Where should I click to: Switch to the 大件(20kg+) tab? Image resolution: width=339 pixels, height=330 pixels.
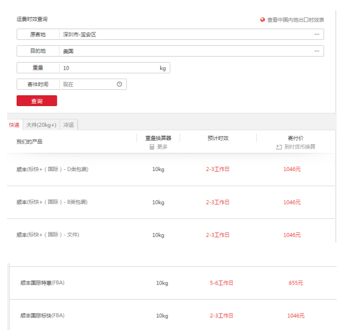point(41,124)
